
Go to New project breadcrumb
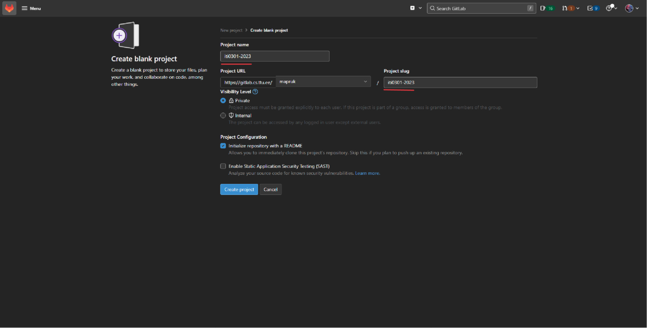click(x=231, y=30)
